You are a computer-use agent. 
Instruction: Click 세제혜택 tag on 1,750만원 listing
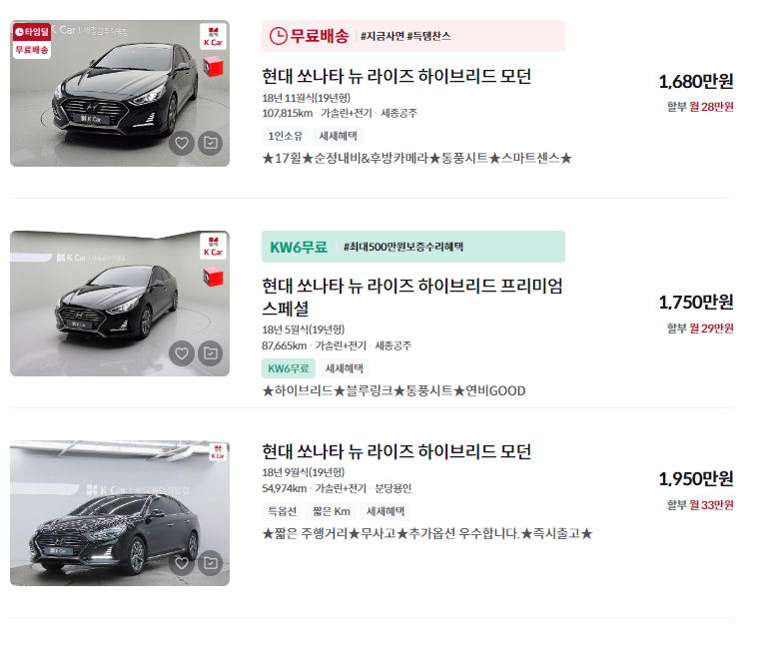tap(345, 368)
